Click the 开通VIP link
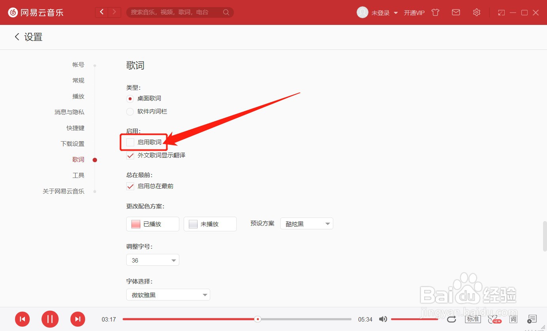 (x=414, y=12)
